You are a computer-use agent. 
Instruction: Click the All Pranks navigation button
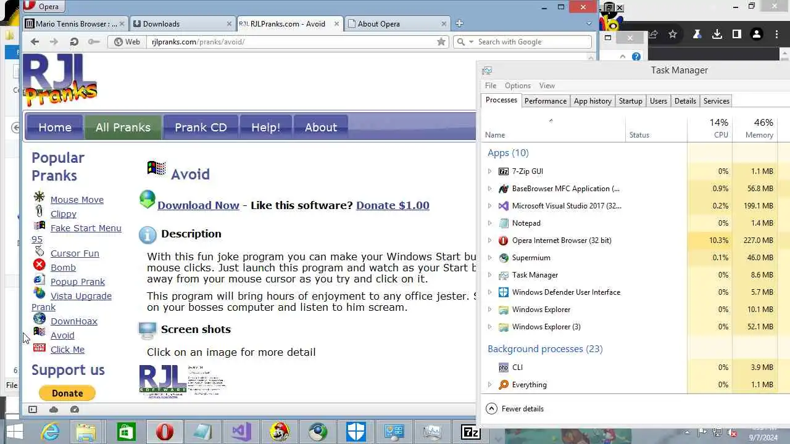[x=123, y=127]
